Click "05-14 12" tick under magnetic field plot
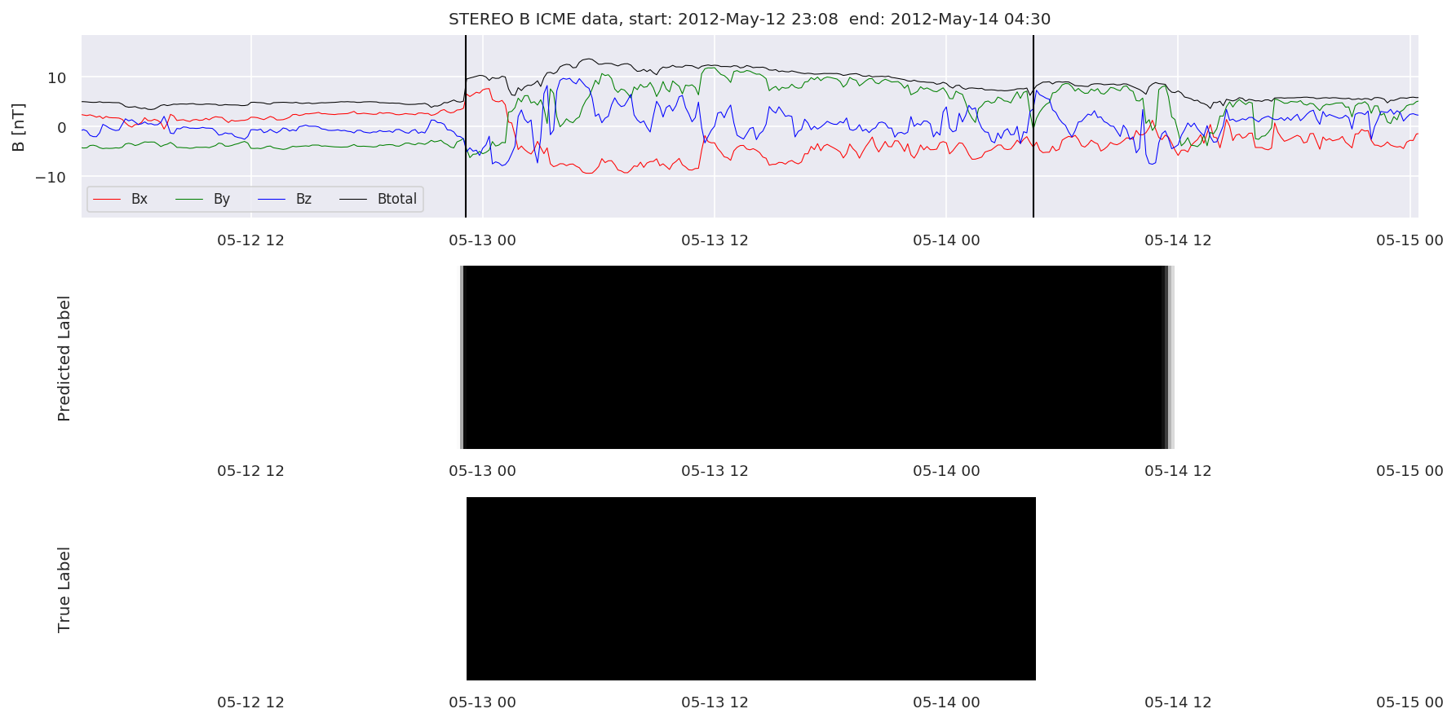 point(1178,240)
